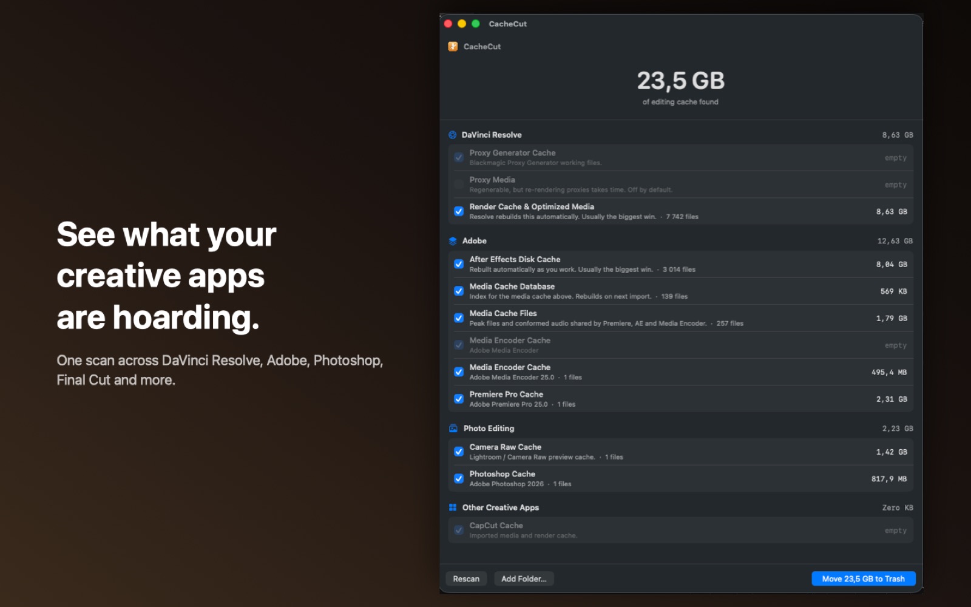Select the Other Creative Apps heading
Viewport: 971px width, 607px height.
[x=501, y=507]
